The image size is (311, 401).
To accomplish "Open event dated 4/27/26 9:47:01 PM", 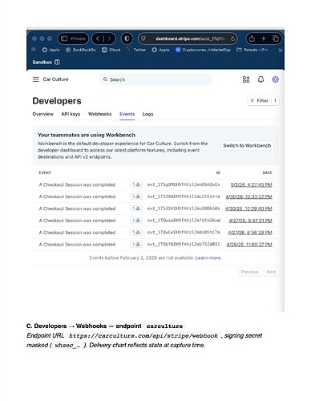I will point(251,221).
